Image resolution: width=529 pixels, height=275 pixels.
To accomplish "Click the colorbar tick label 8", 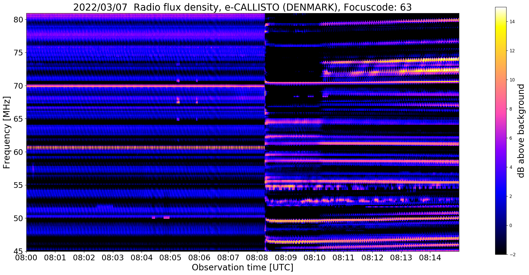I will coord(510,109).
